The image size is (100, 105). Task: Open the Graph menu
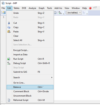click(x=41, y=8)
